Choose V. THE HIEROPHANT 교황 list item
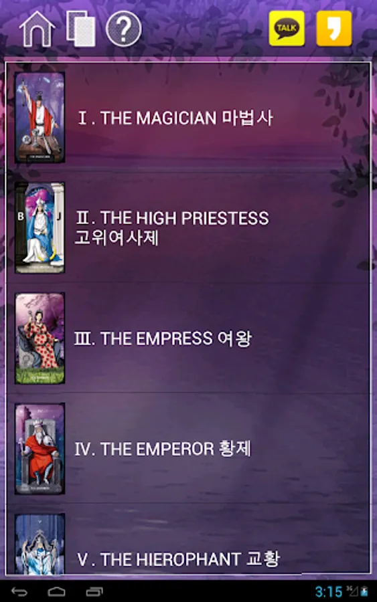This screenshot has height=602, width=377. [188, 539]
